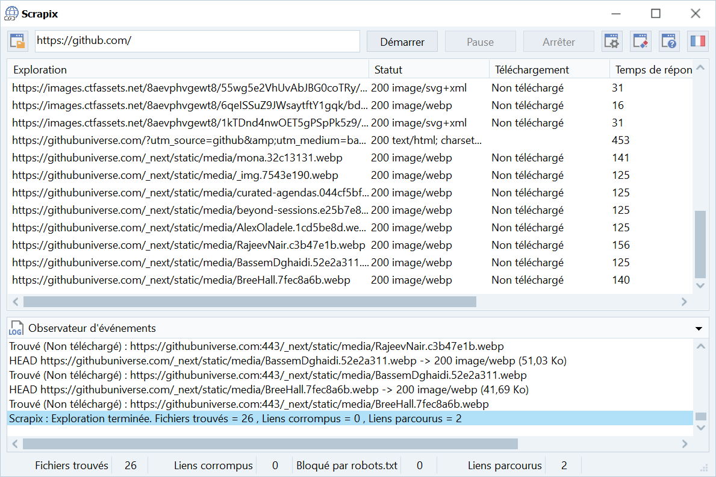Click the Pause button
The height and width of the screenshot is (477, 716).
480,42
